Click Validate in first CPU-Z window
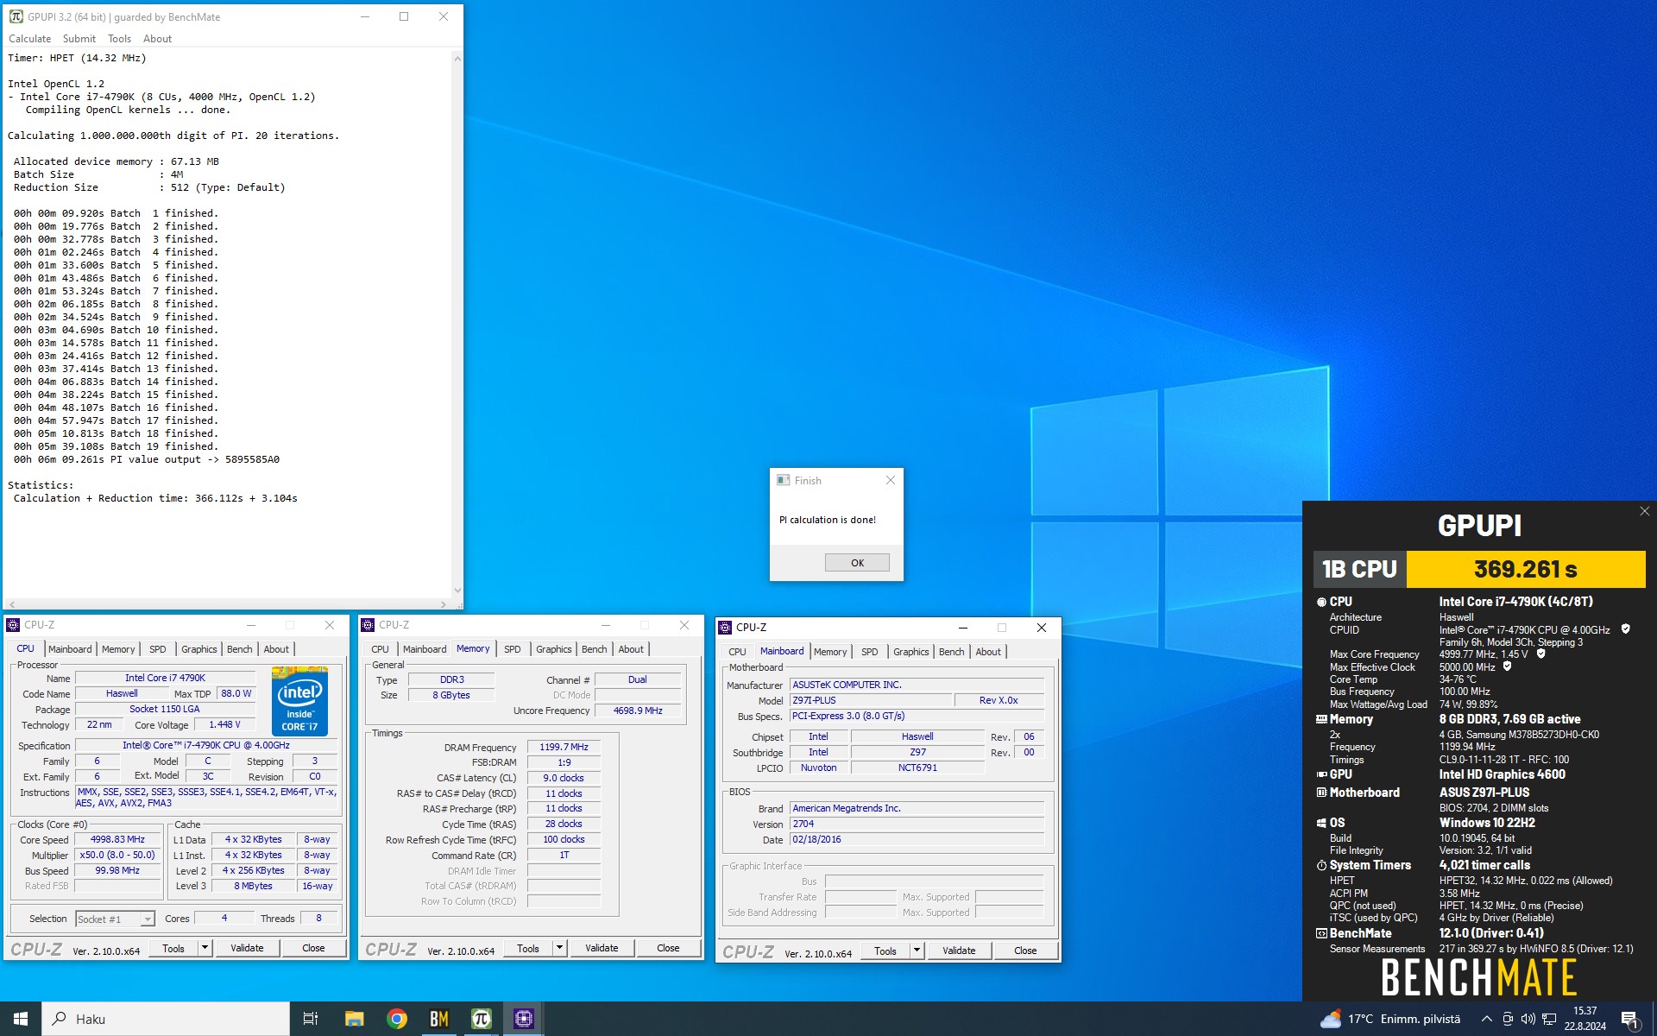This screenshot has height=1036, width=1657. [247, 948]
